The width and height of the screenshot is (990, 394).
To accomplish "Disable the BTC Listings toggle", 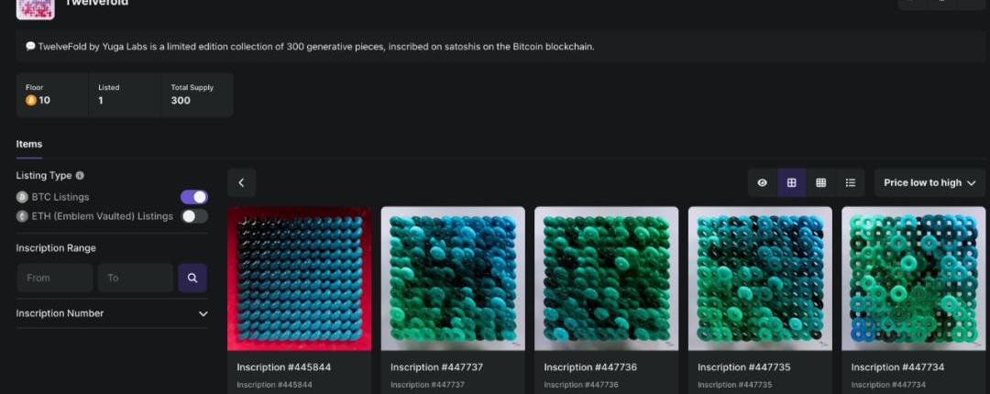I will pyautogui.click(x=193, y=197).
